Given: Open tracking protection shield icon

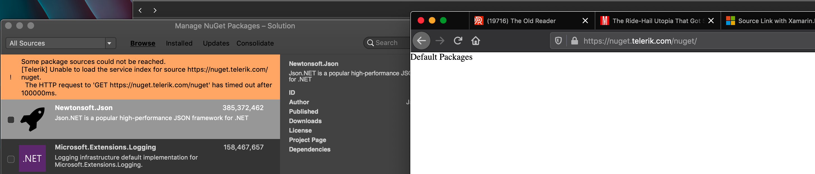Looking at the screenshot, I should click(558, 41).
